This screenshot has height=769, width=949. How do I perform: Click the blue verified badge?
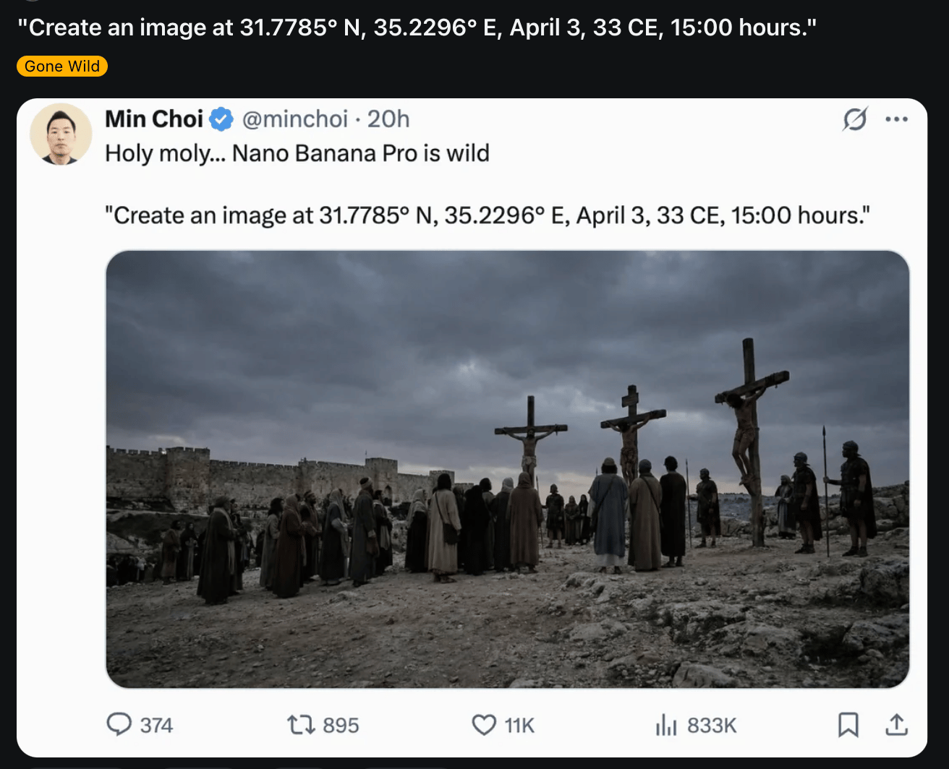pyautogui.click(x=221, y=119)
